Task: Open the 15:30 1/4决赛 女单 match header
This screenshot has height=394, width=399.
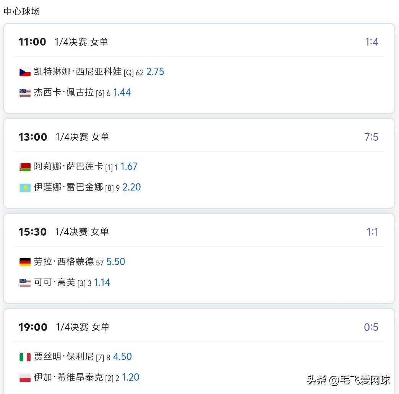Action: click(64, 232)
